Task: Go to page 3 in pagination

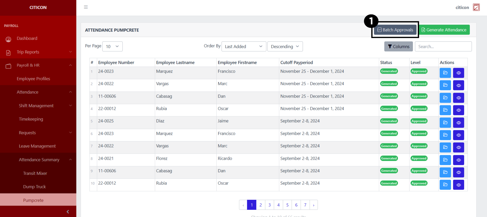Action: point(269,205)
